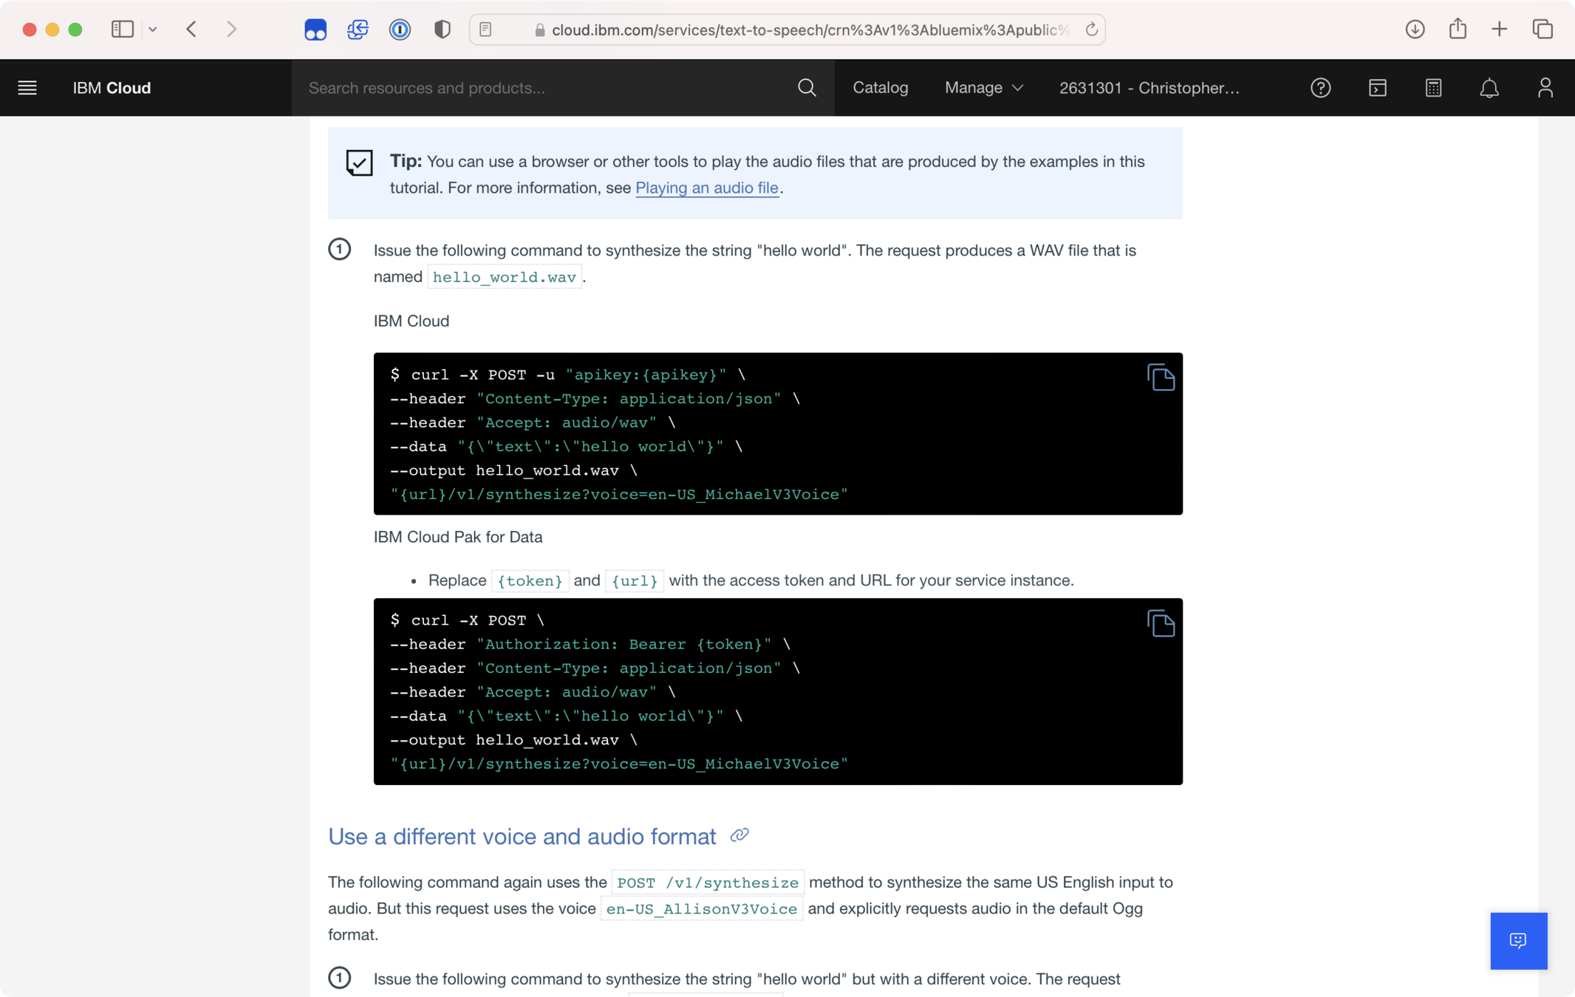Reload the page with the refresh icon
This screenshot has width=1575, height=997.
(x=1091, y=30)
